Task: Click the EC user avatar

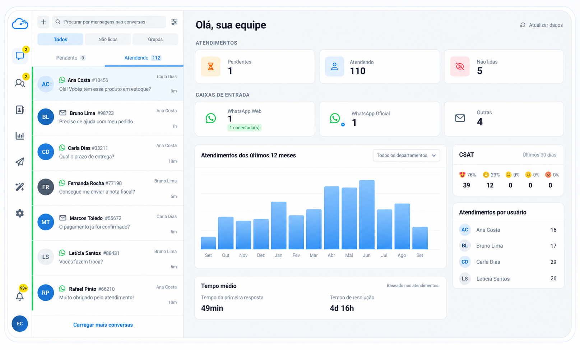Action: pos(20,323)
